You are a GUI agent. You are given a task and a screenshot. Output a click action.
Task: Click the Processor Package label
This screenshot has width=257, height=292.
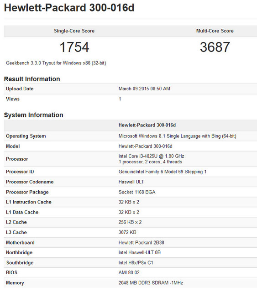pyautogui.click(x=27, y=192)
